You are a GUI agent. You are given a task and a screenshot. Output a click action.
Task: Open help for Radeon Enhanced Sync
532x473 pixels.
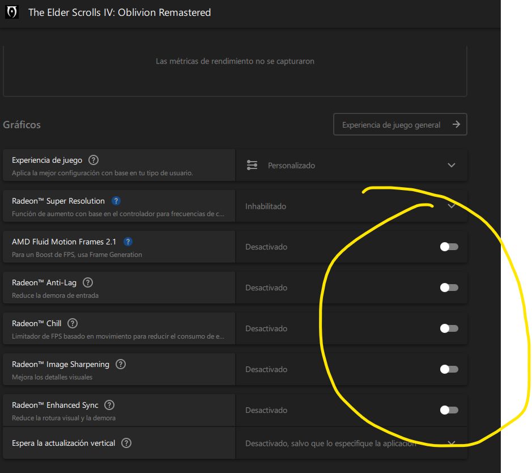[109, 405]
